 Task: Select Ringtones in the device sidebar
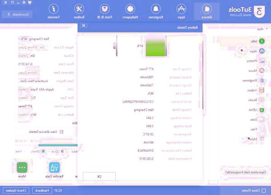pyautogui.click(x=253, y=81)
